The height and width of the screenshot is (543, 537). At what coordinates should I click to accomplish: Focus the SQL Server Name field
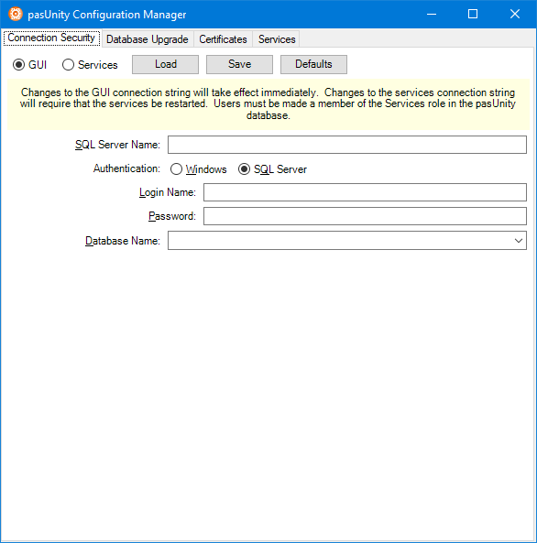347,145
